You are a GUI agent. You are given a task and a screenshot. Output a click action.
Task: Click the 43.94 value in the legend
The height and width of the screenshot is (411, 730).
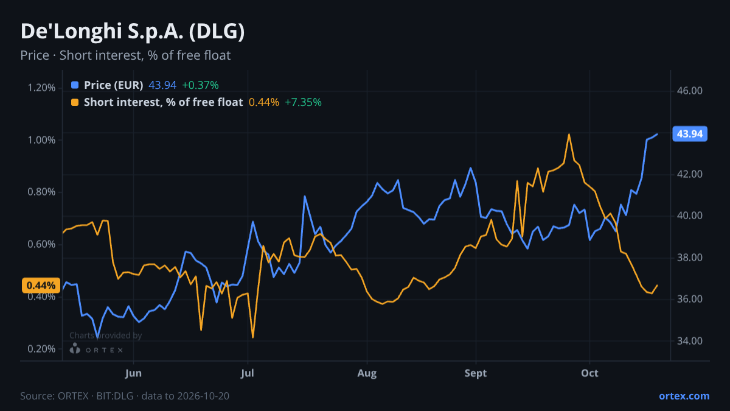[x=162, y=85]
